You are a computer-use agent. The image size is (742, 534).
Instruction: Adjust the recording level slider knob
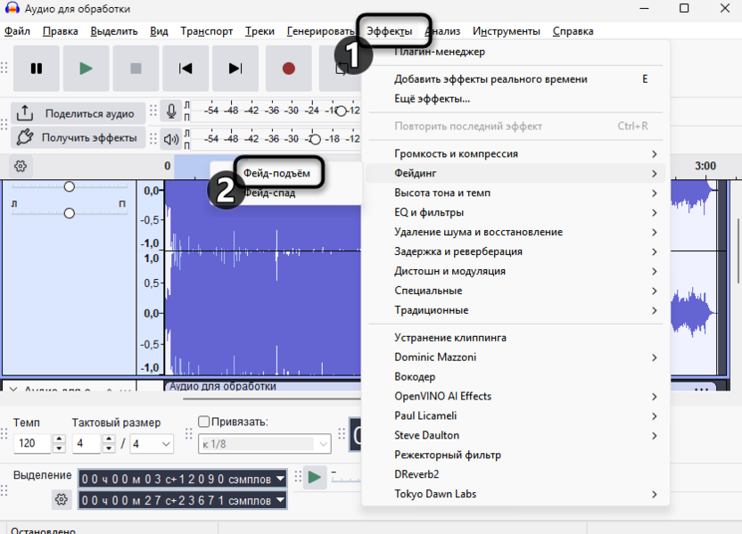[341, 111]
